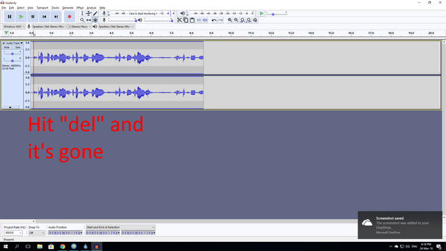The height and width of the screenshot is (251, 446).
Task: Click the recording meter microphone icon
Action: point(104,13)
